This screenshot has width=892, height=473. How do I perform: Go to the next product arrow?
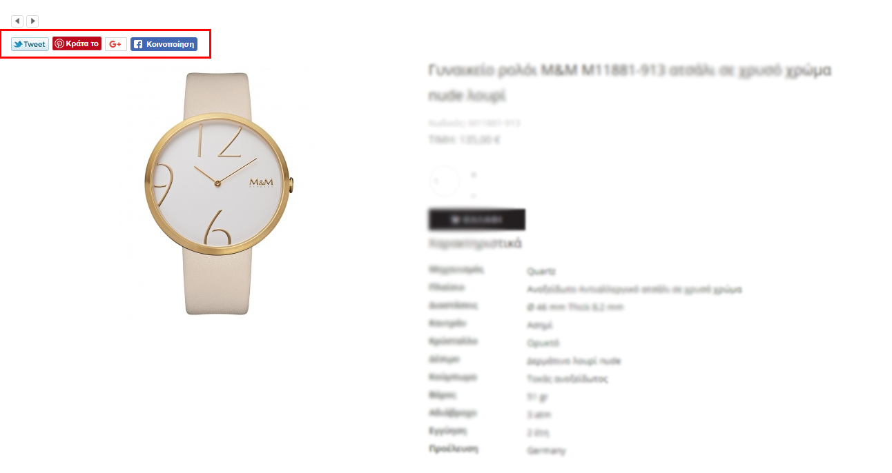click(32, 21)
